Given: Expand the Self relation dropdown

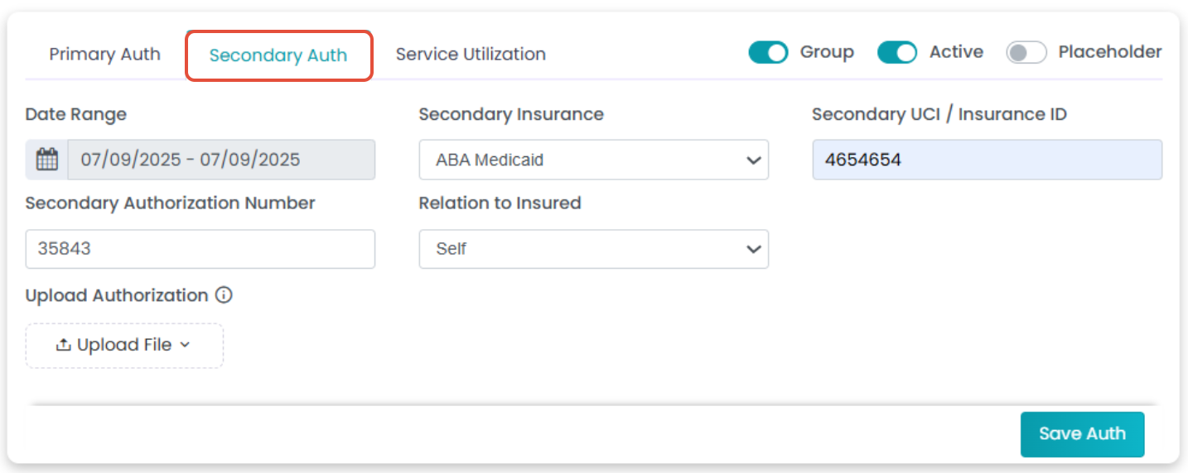Looking at the screenshot, I should tap(594, 249).
